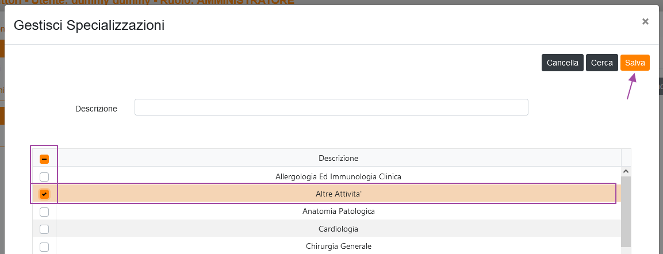The image size is (663, 254).
Task: Tick the Cardiologia checkbox
Action: pos(44,229)
